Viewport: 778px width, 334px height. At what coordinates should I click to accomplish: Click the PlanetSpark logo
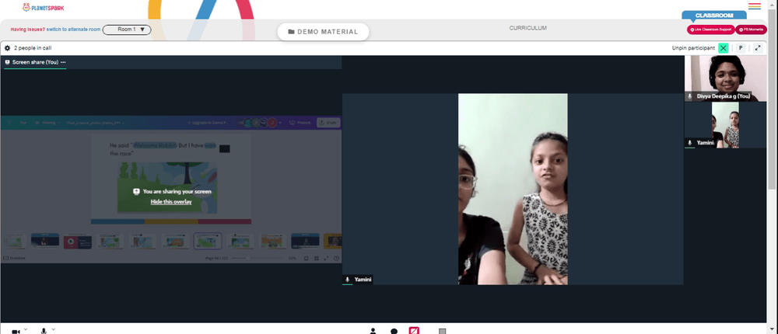pyautogui.click(x=43, y=8)
